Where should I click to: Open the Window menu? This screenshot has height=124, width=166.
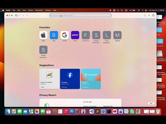click(x=48, y=10)
